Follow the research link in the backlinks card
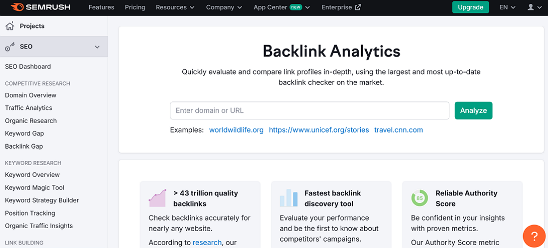Image resolution: width=548 pixels, height=248 pixels. click(207, 243)
